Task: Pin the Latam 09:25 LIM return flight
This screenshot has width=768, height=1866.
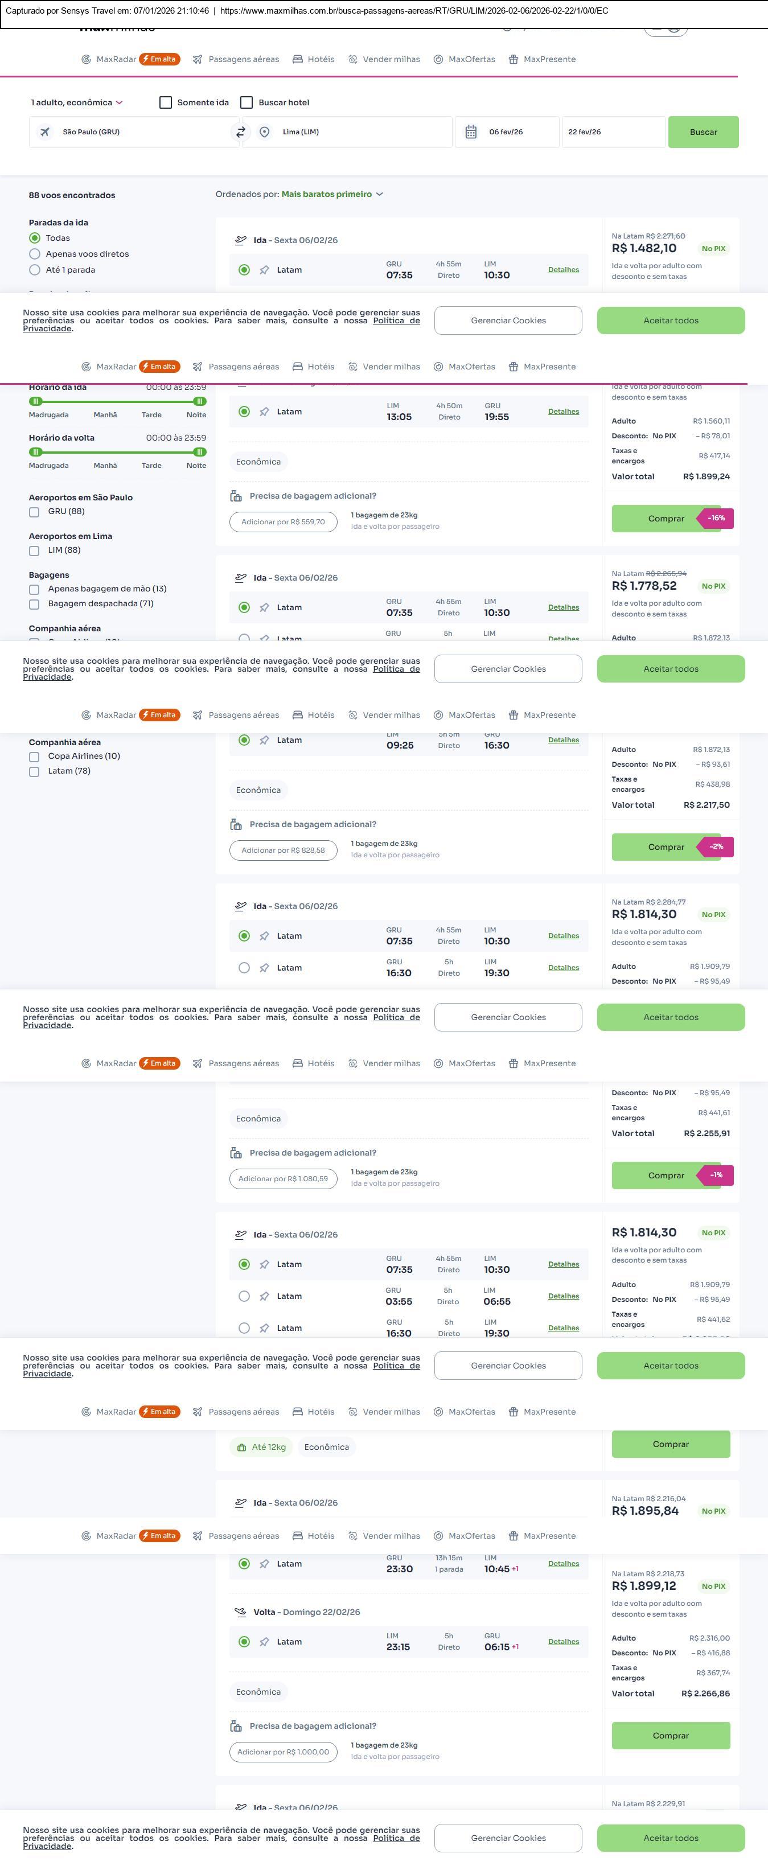Action: pyautogui.click(x=265, y=741)
